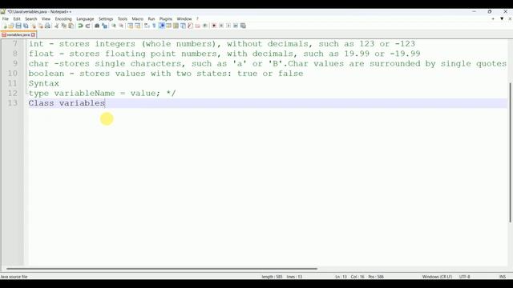The height and width of the screenshot is (288, 513).
Task: Undo the last edit via toolbar
Action: coord(80,26)
